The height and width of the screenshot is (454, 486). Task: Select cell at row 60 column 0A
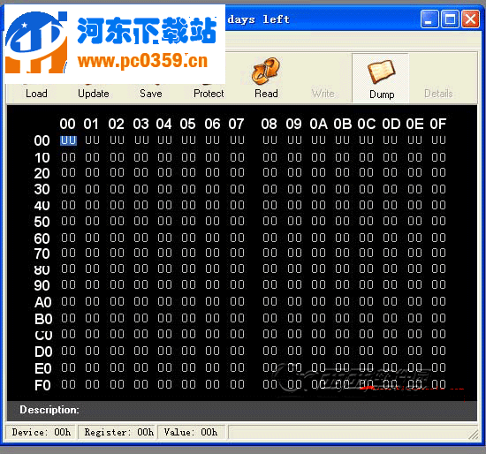[x=318, y=238]
